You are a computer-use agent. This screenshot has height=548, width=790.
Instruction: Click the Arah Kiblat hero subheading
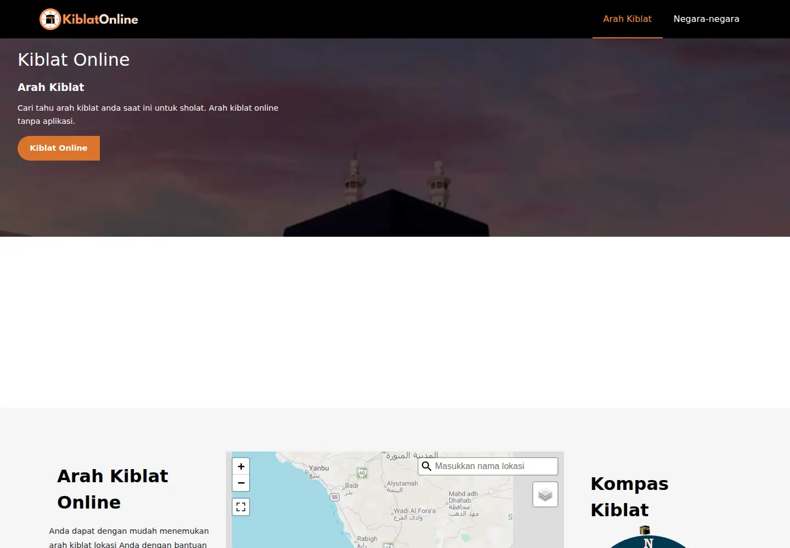pos(51,87)
